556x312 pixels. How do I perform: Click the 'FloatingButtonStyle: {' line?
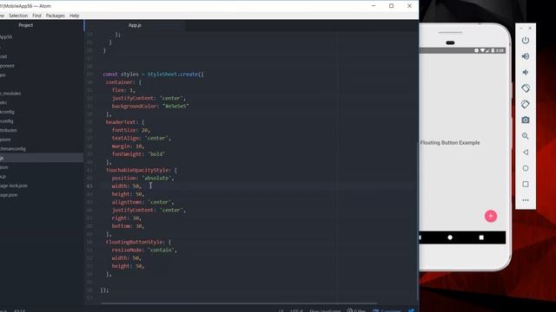pos(138,242)
